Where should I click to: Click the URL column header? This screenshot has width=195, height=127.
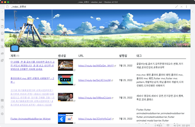(x=81, y=56)
